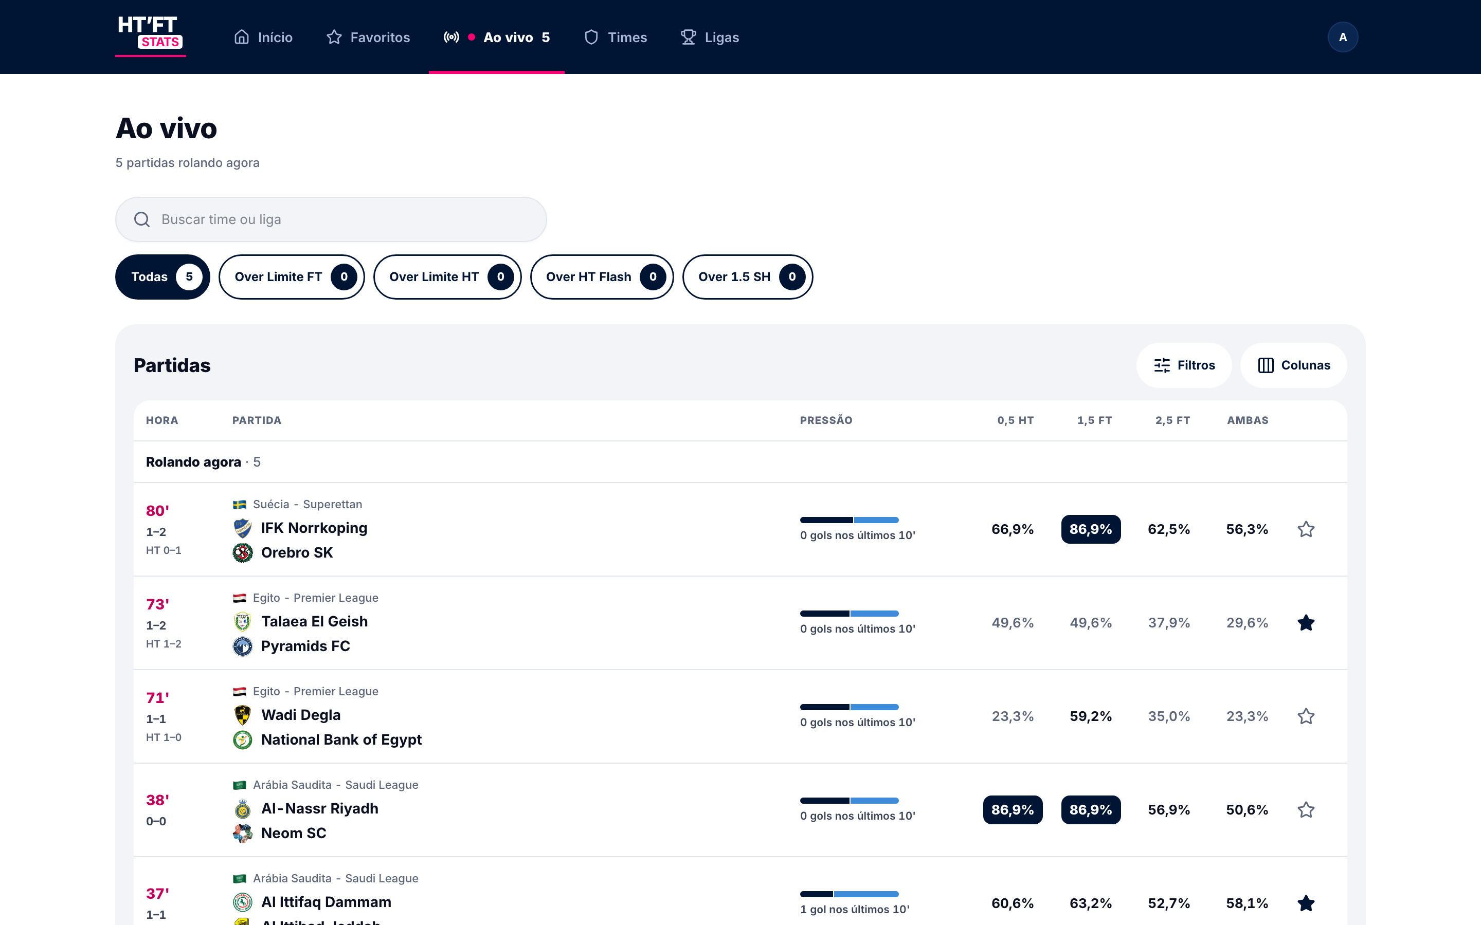Screen dimensions: 1481x925
Task: Click the search magnifier icon
Action: click(x=142, y=219)
